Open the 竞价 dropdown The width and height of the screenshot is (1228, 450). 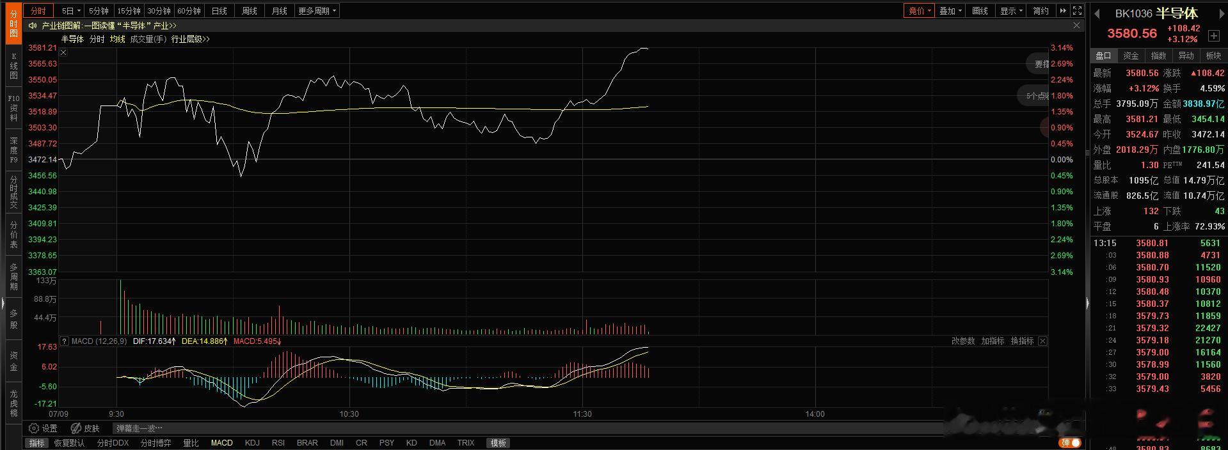pyautogui.click(x=919, y=11)
